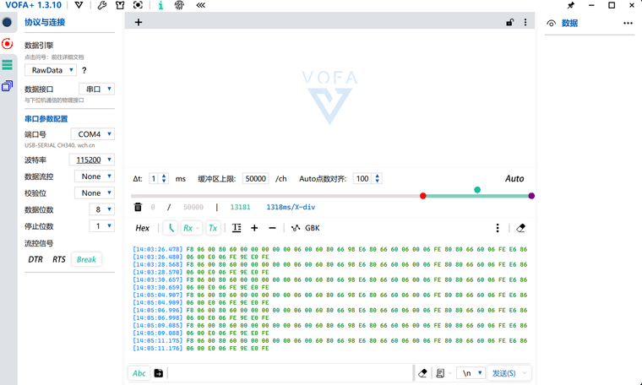Open the green command list sidebar icon
This screenshot has height=385, width=642.
(x=7, y=65)
